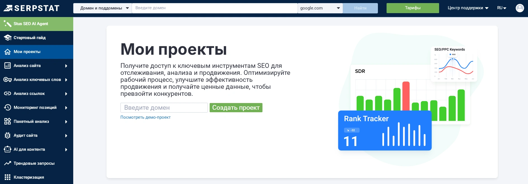Screen dimensions: 528x184
Task: Open Стартовый гайд in the sidebar
Action: [37, 38]
